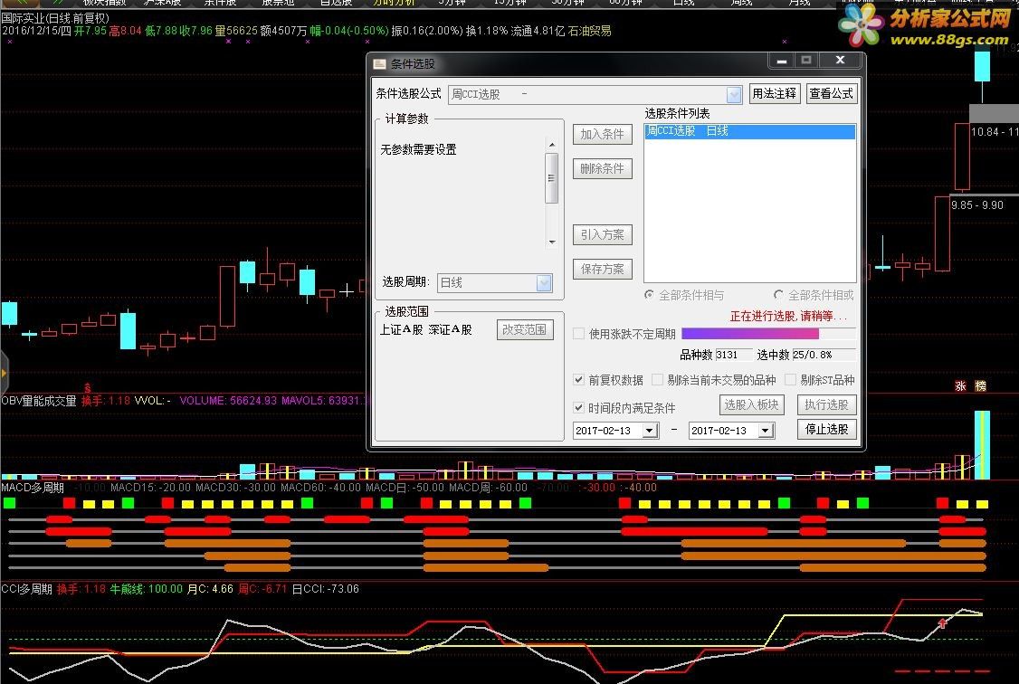Click the 榜 icon beside the chart
Image resolution: width=1019 pixels, height=684 pixels.
click(981, 385)
